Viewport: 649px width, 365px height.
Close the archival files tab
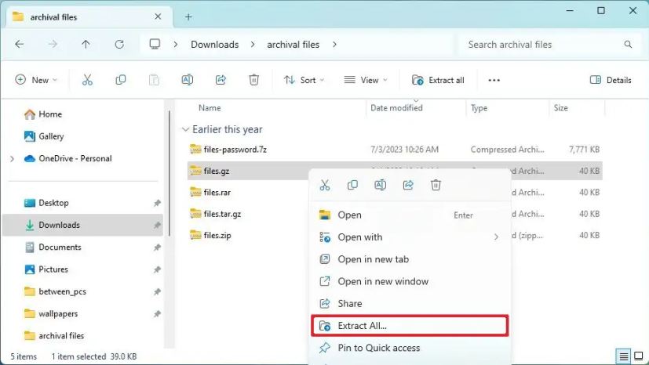pyautogui.click(x=158, y=16)
